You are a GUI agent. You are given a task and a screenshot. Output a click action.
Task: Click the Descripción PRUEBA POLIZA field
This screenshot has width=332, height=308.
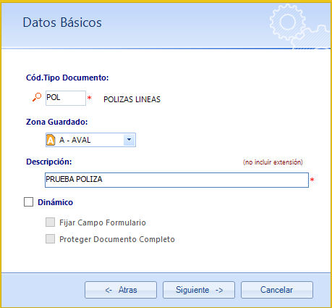point(176,180)
